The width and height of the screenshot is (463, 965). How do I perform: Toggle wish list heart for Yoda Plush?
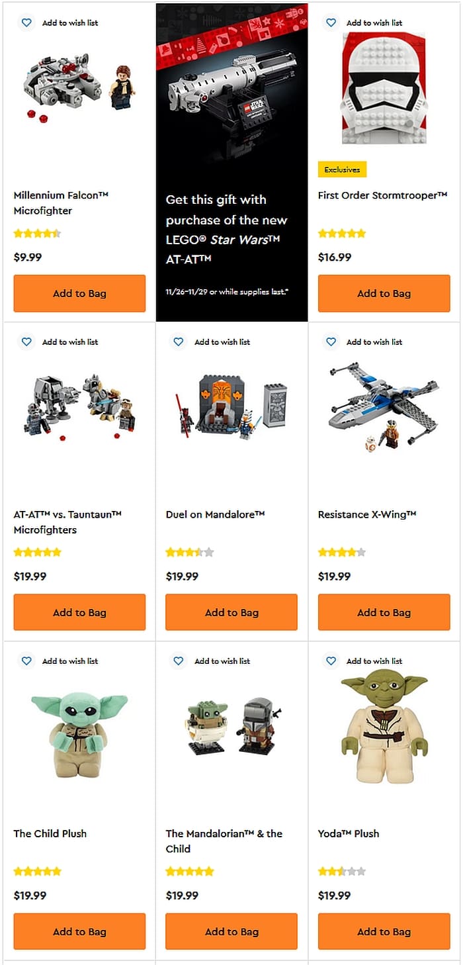coord(331,661)
